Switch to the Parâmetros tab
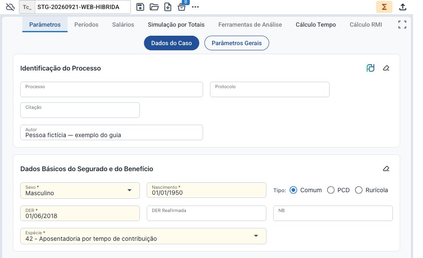This screenshot has height=258, width=423. (45, 25)
